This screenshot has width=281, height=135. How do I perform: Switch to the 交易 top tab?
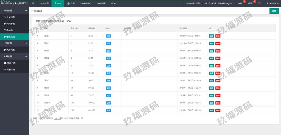(71, 4)
